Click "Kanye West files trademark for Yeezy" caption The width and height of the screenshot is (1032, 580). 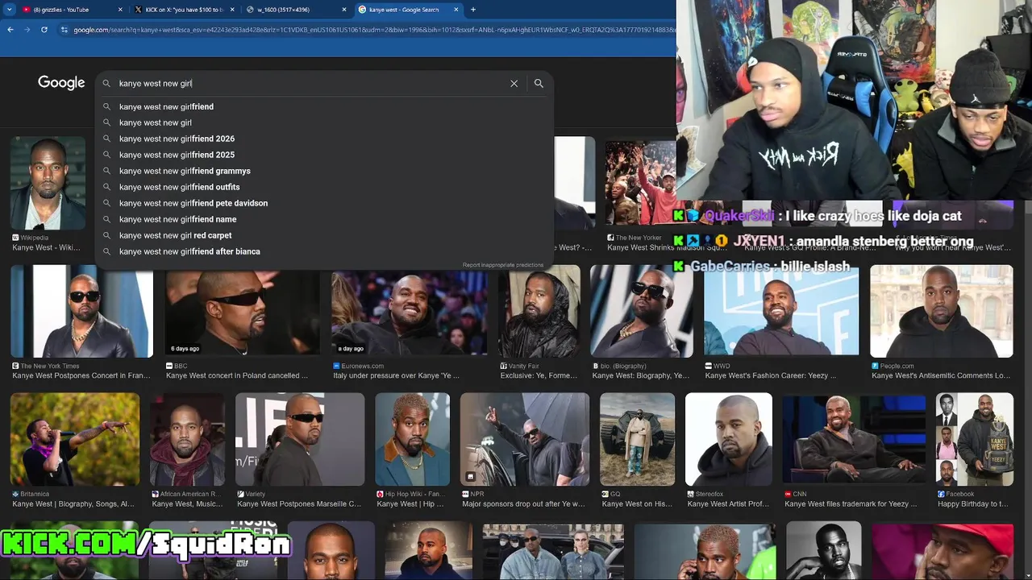(851, 504)
